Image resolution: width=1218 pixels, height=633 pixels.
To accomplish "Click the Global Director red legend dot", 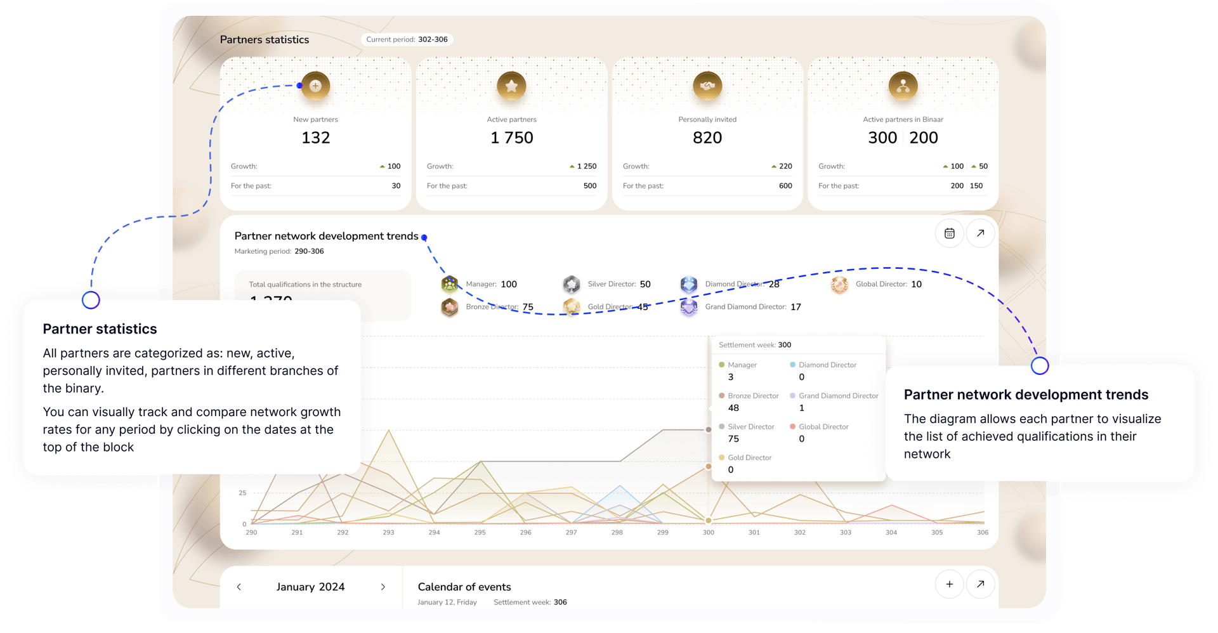I will coord(792,426).
